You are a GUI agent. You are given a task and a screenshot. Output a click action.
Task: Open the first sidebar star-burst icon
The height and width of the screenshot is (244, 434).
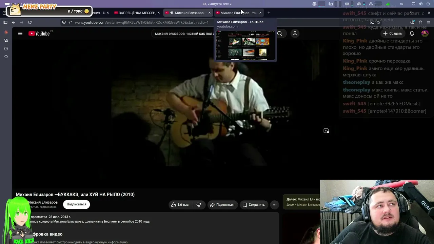click(6, 32)
